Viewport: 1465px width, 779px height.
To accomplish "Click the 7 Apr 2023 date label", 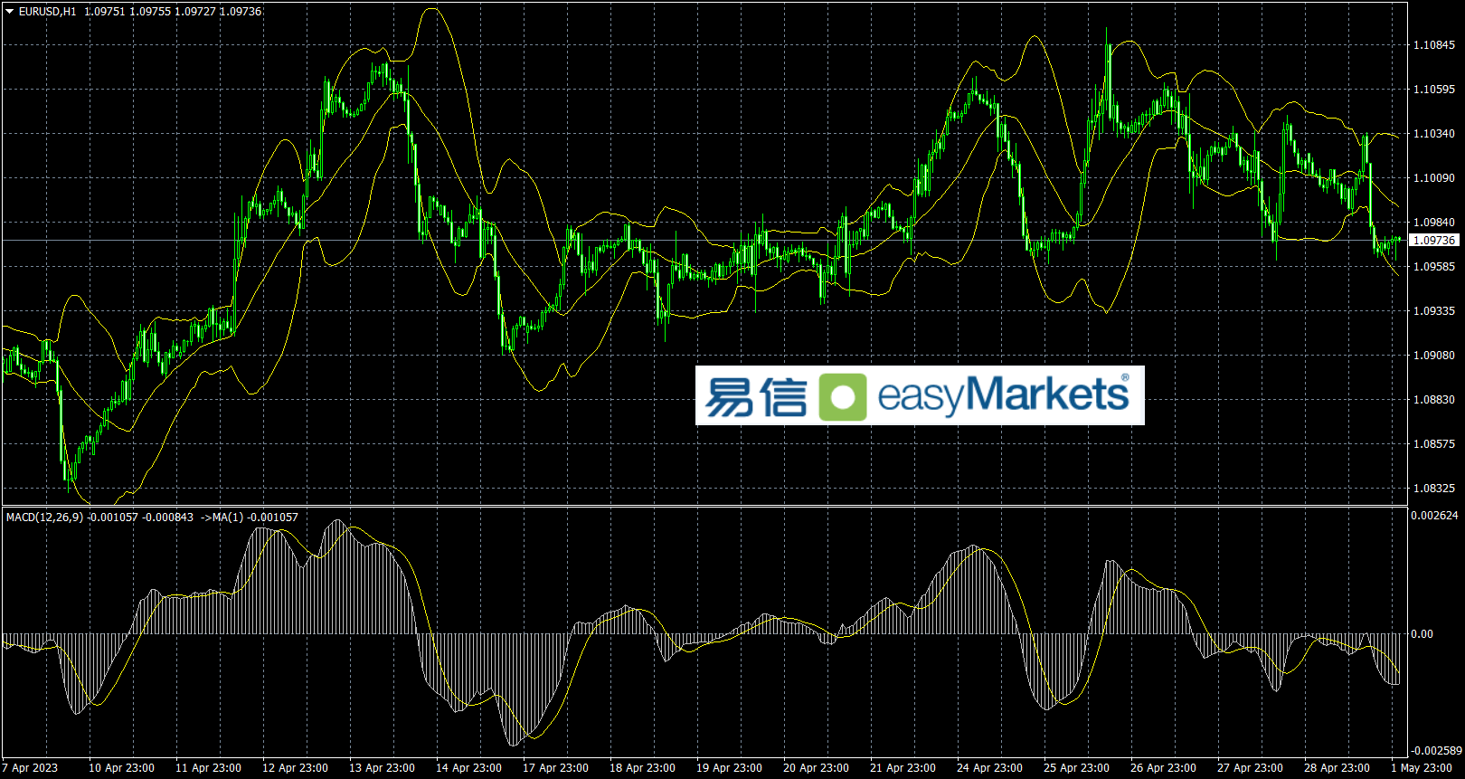I will pos(30,768).
